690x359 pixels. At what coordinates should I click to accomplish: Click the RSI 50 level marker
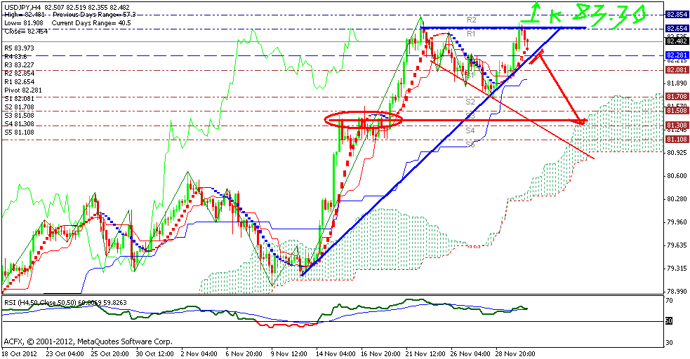click(x=670, y=320)
